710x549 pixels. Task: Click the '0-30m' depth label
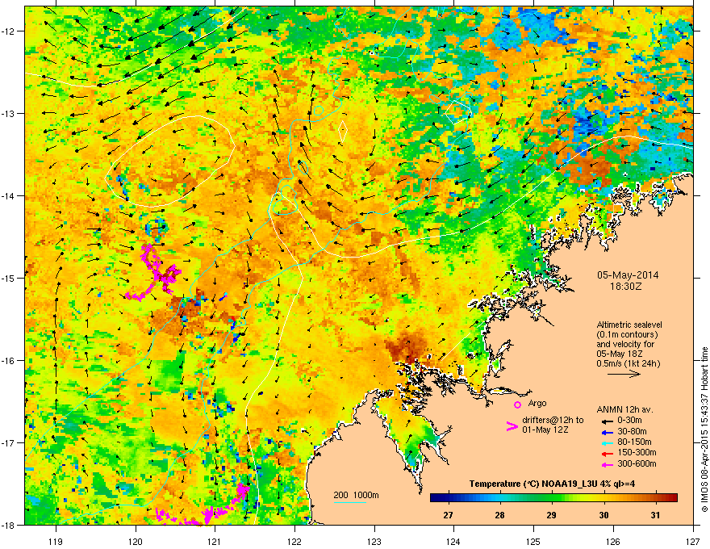pos(629,421)
